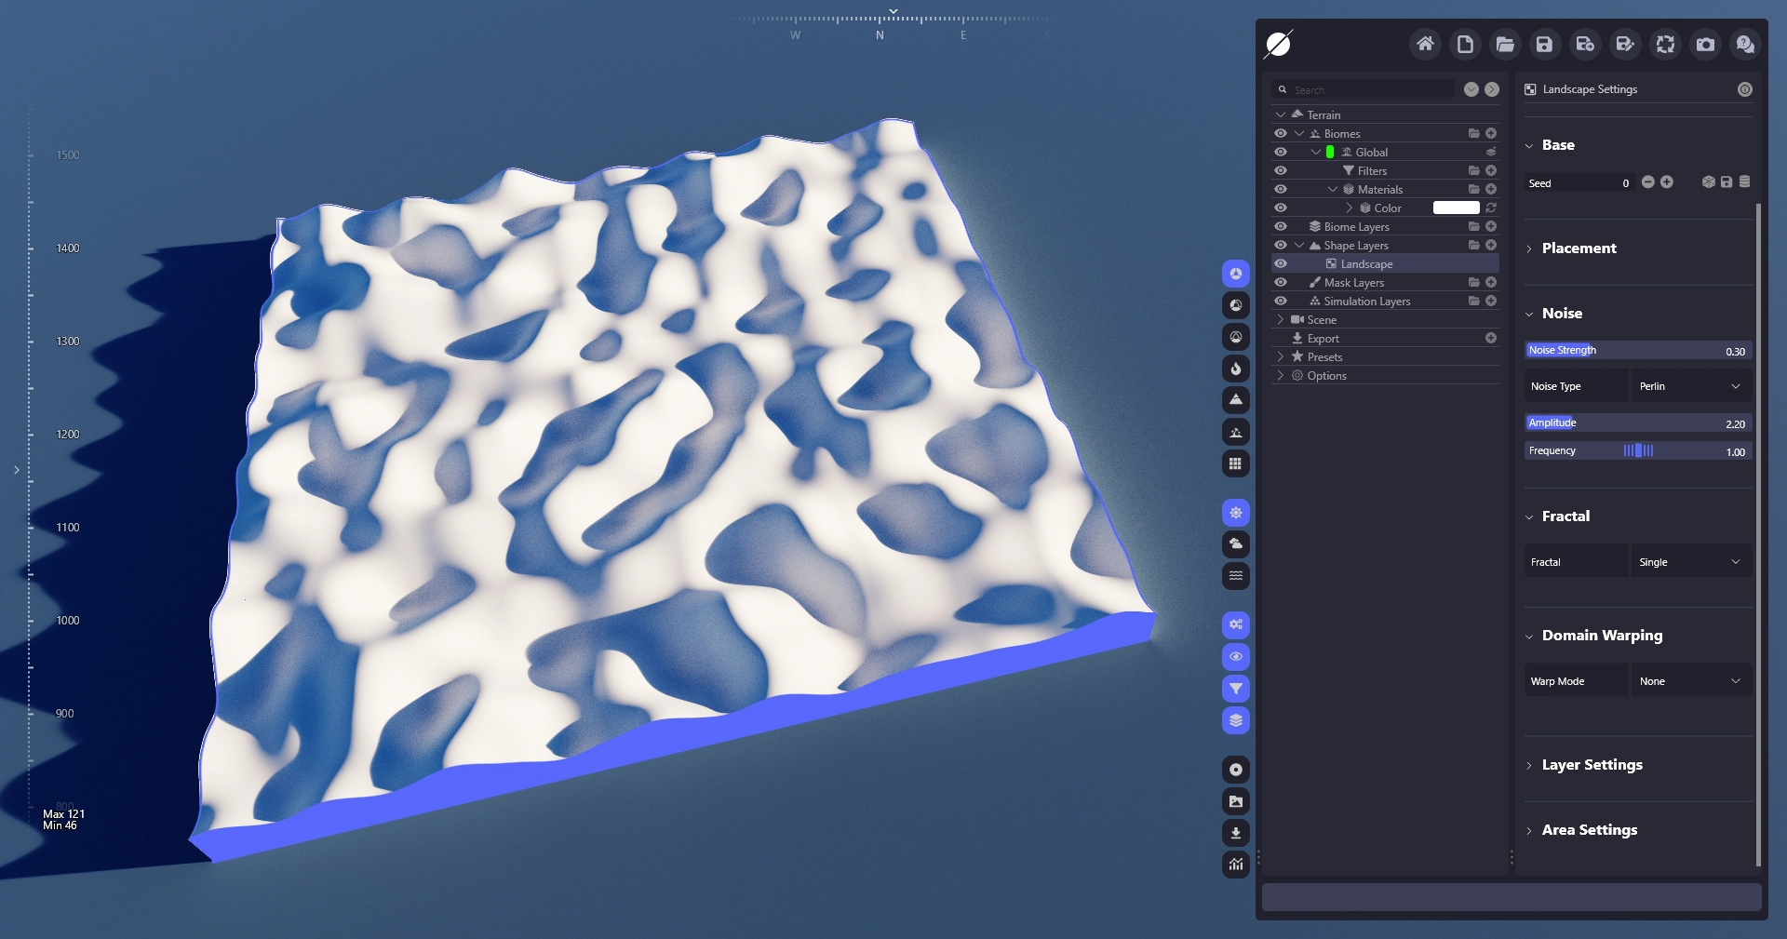
Task: Click the New file icon
Action: click(x=1465, y=44)
